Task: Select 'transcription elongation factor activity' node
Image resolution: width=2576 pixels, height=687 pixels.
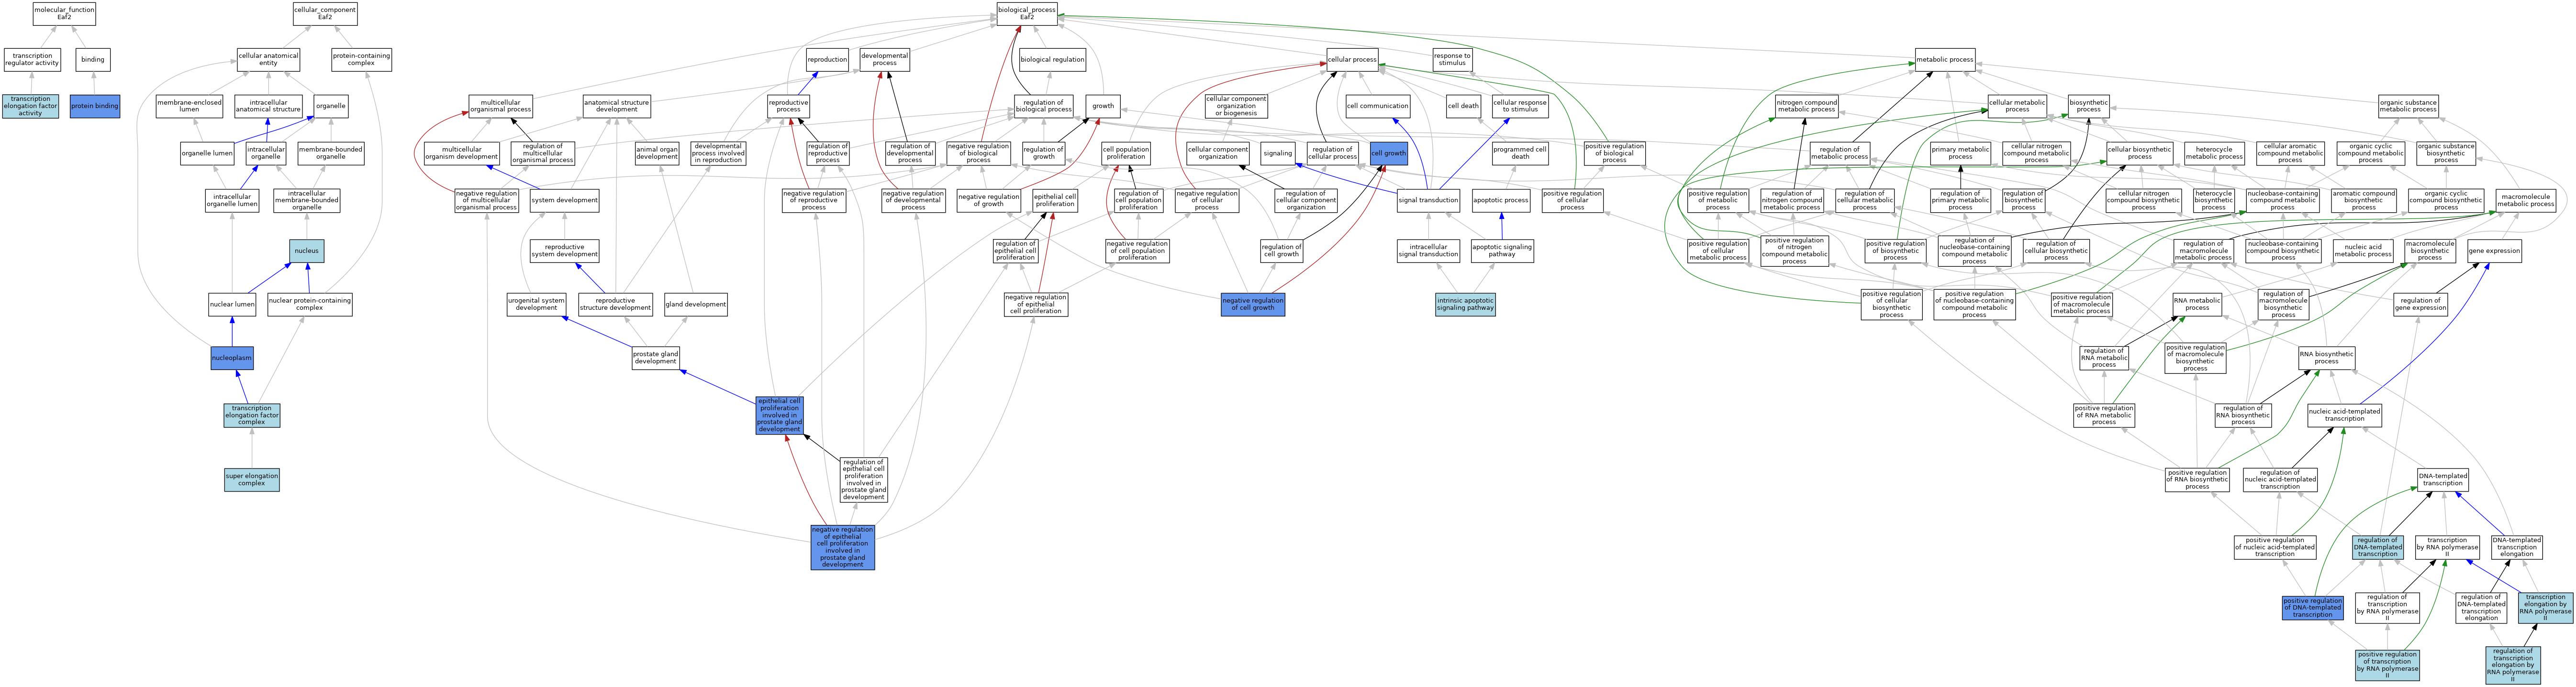Action: (30, 106)
